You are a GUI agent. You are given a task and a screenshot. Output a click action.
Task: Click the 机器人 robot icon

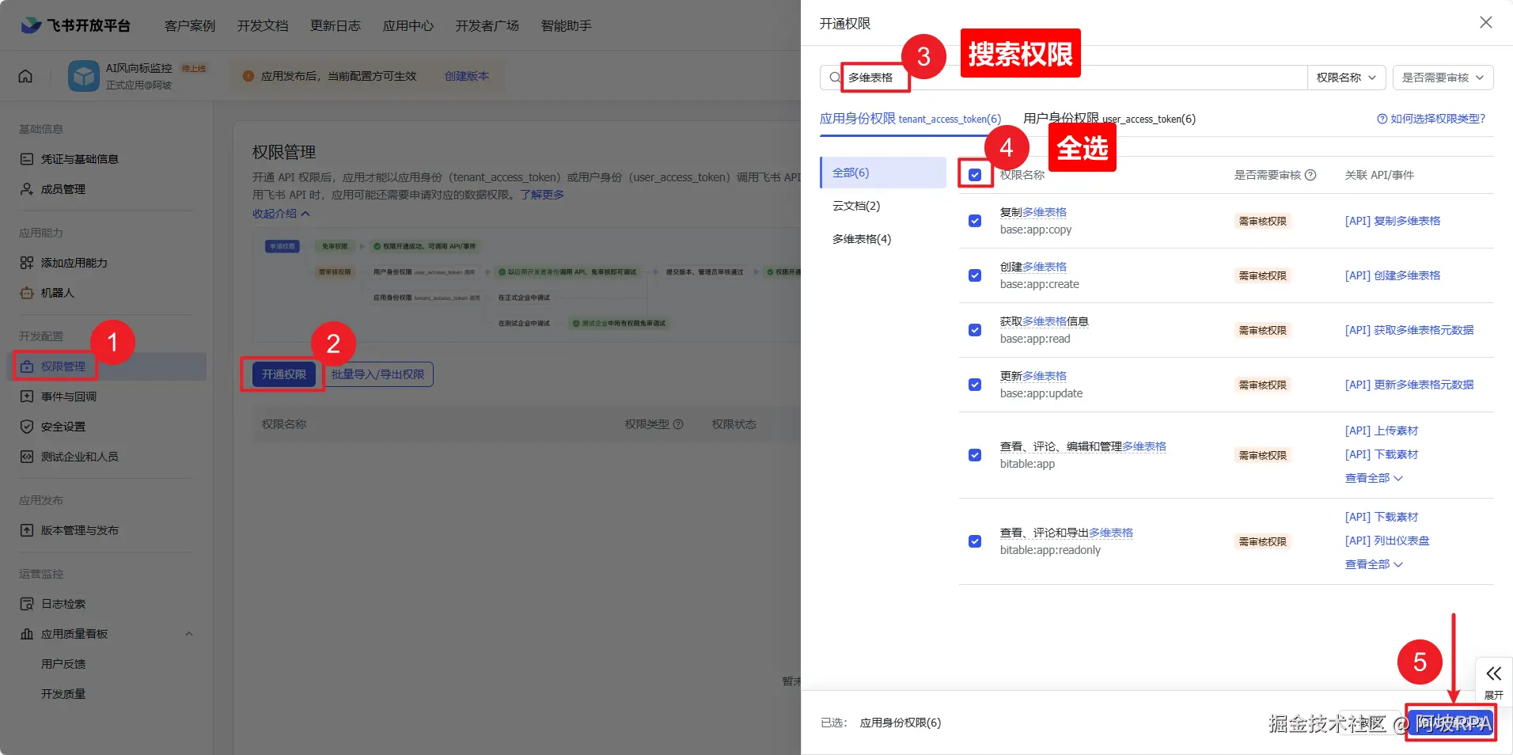point(27,293)
